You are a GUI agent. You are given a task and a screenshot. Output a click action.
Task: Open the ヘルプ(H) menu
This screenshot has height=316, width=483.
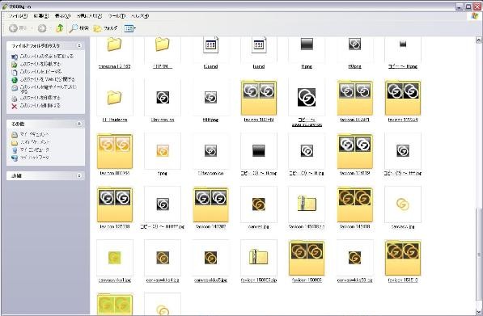pyautogui.click(x=140, y=15)
